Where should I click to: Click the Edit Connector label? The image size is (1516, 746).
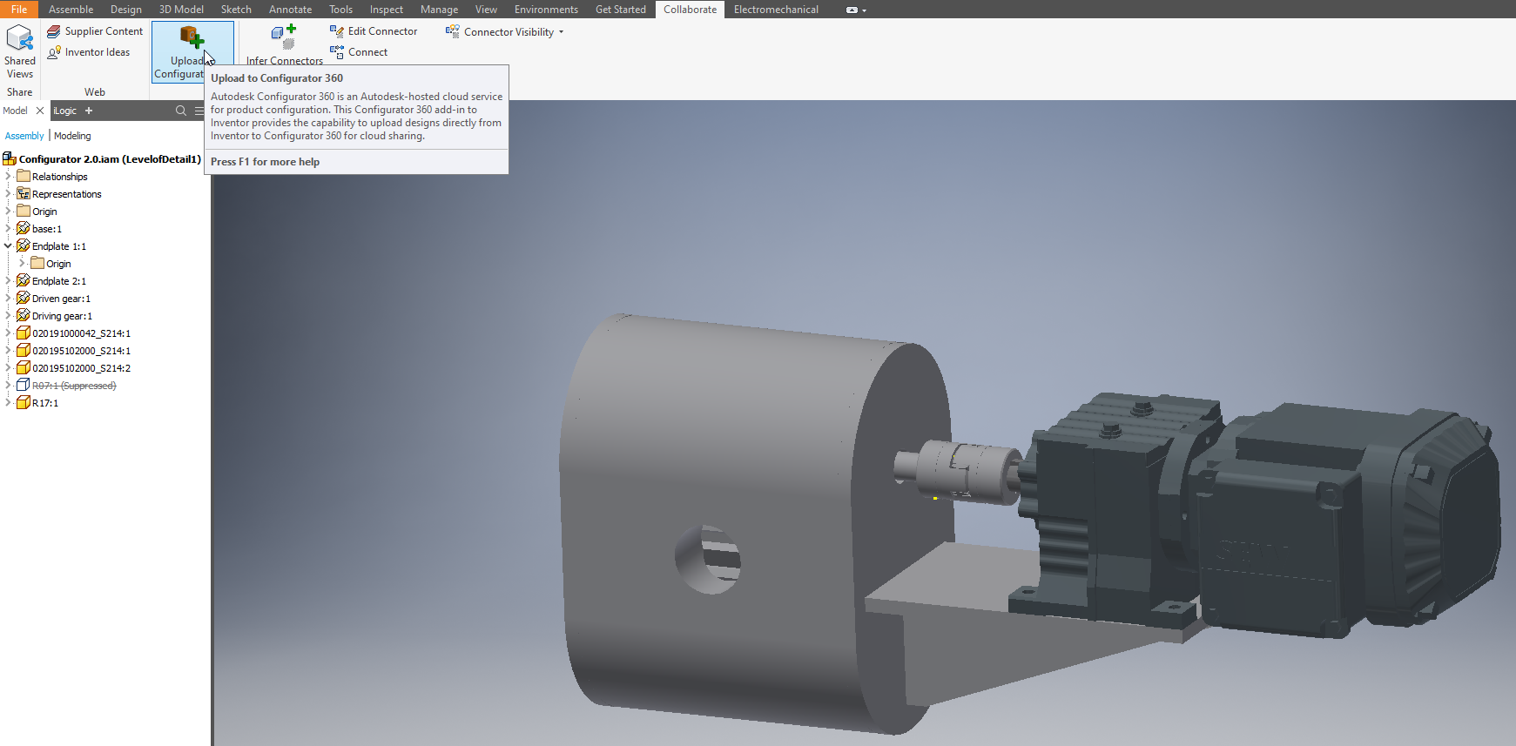tap(382, 31)
